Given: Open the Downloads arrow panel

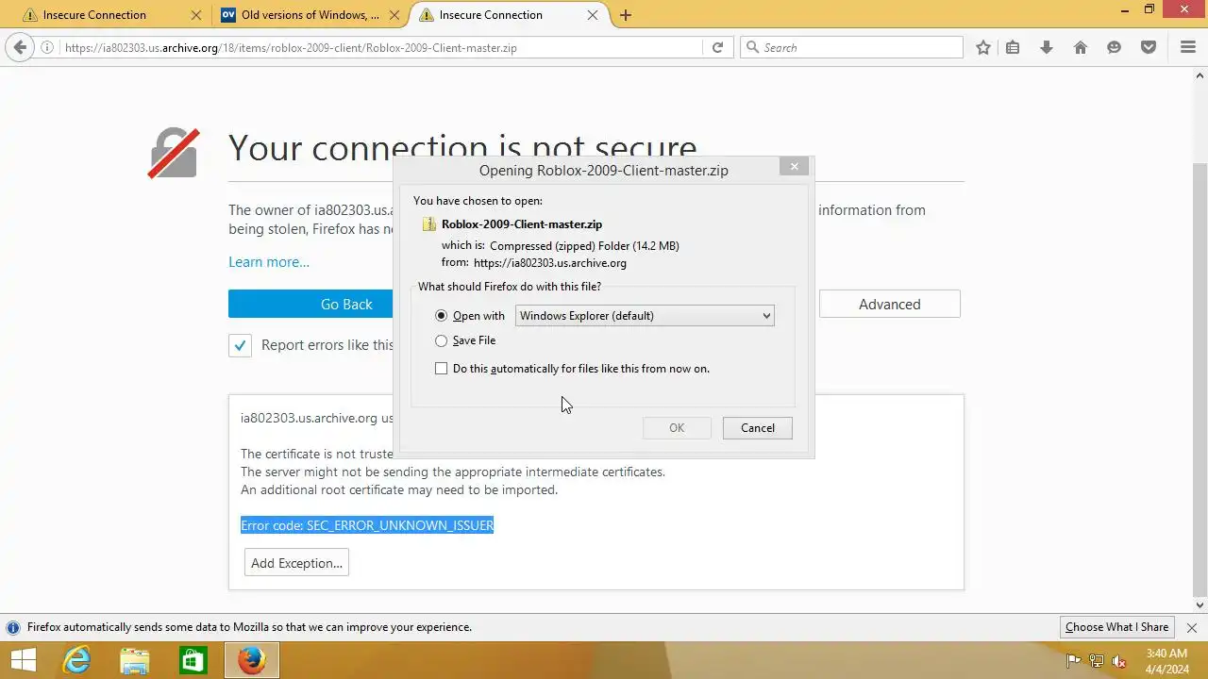Looking at the screenshot, I should pos(1047,47).
